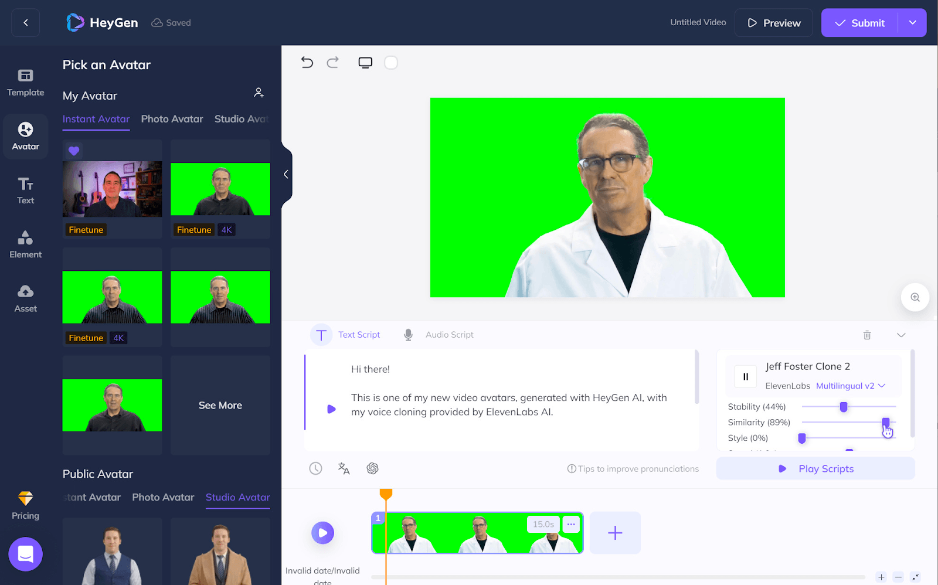938x585 pixels.
Task: Click the zoom magnifier on canvas
Action: pos(915,297)
